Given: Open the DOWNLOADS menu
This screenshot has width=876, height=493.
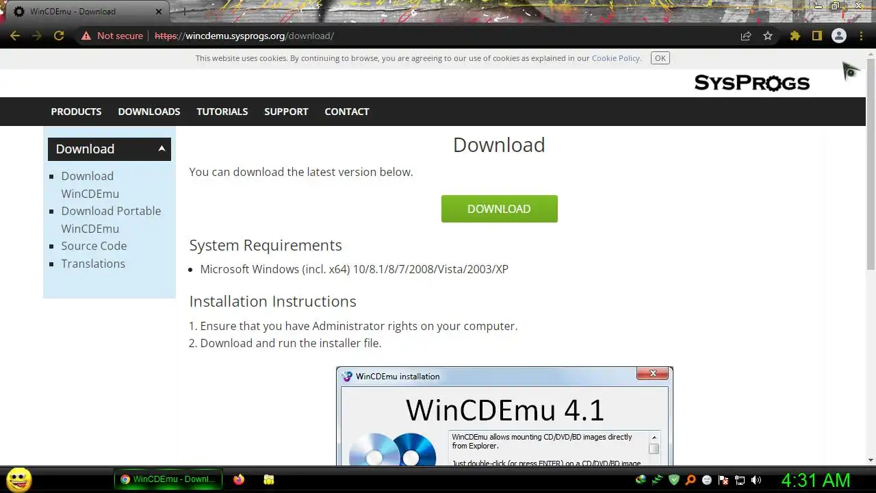Looking at the screenshot, I should click(149, 112).
